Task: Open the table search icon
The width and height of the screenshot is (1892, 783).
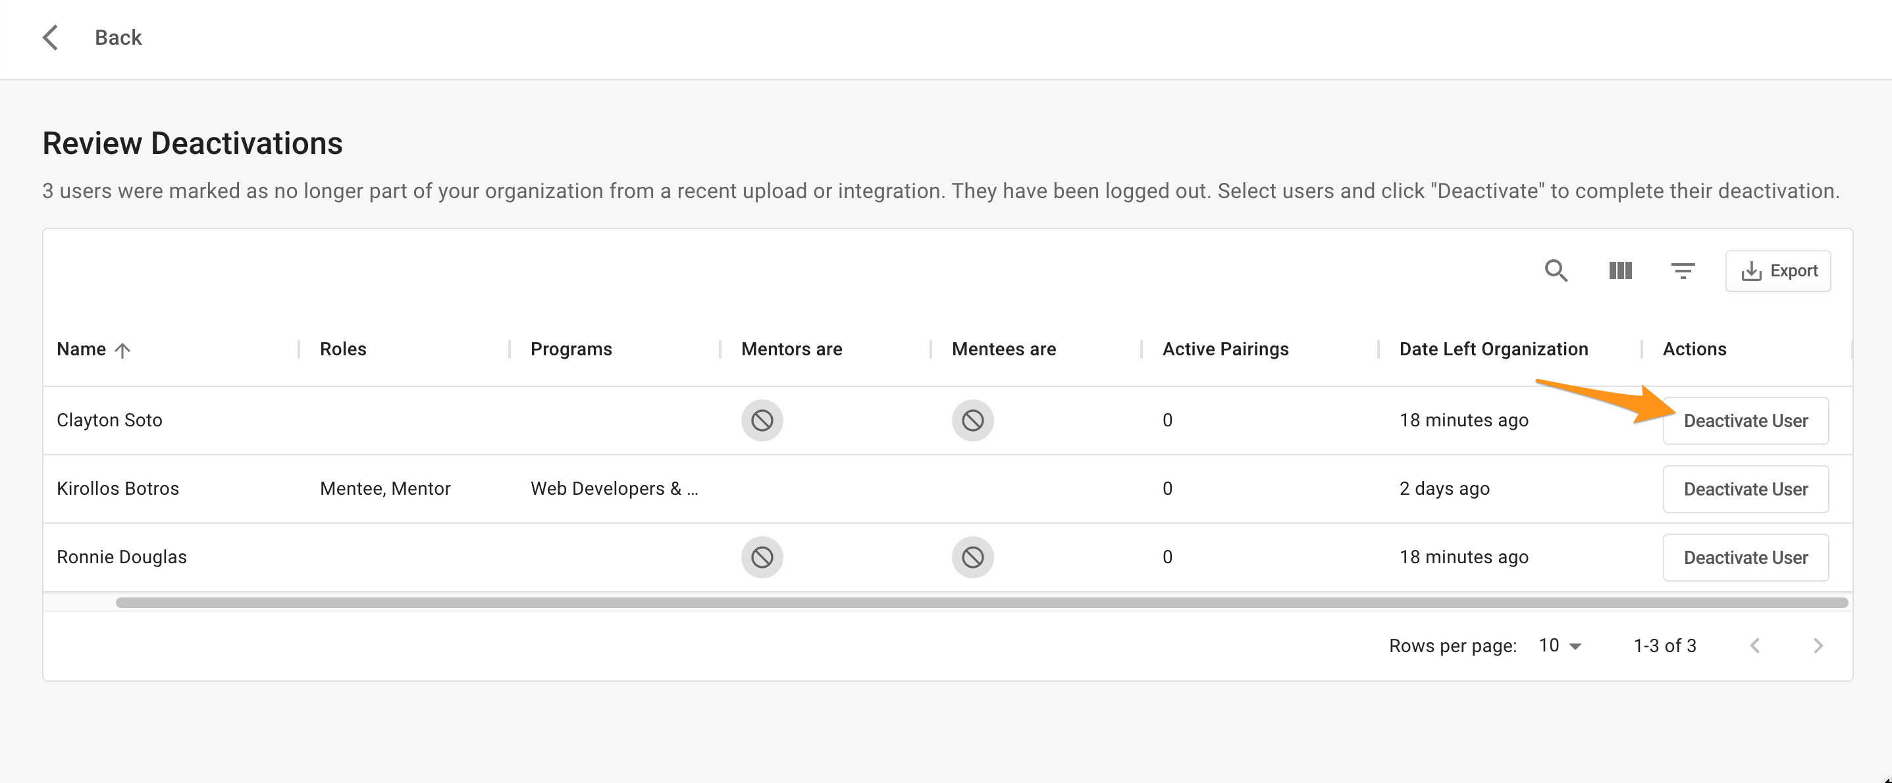Action: (x=1556, y=271)
